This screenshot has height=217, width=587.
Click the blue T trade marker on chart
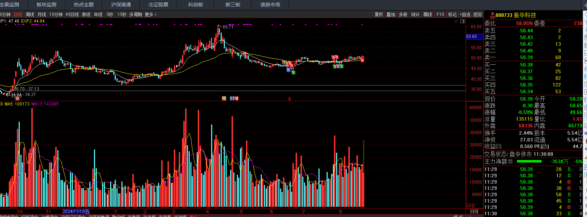[x=289, y=70]
